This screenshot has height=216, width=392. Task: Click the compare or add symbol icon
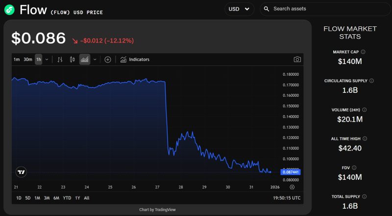108,60
